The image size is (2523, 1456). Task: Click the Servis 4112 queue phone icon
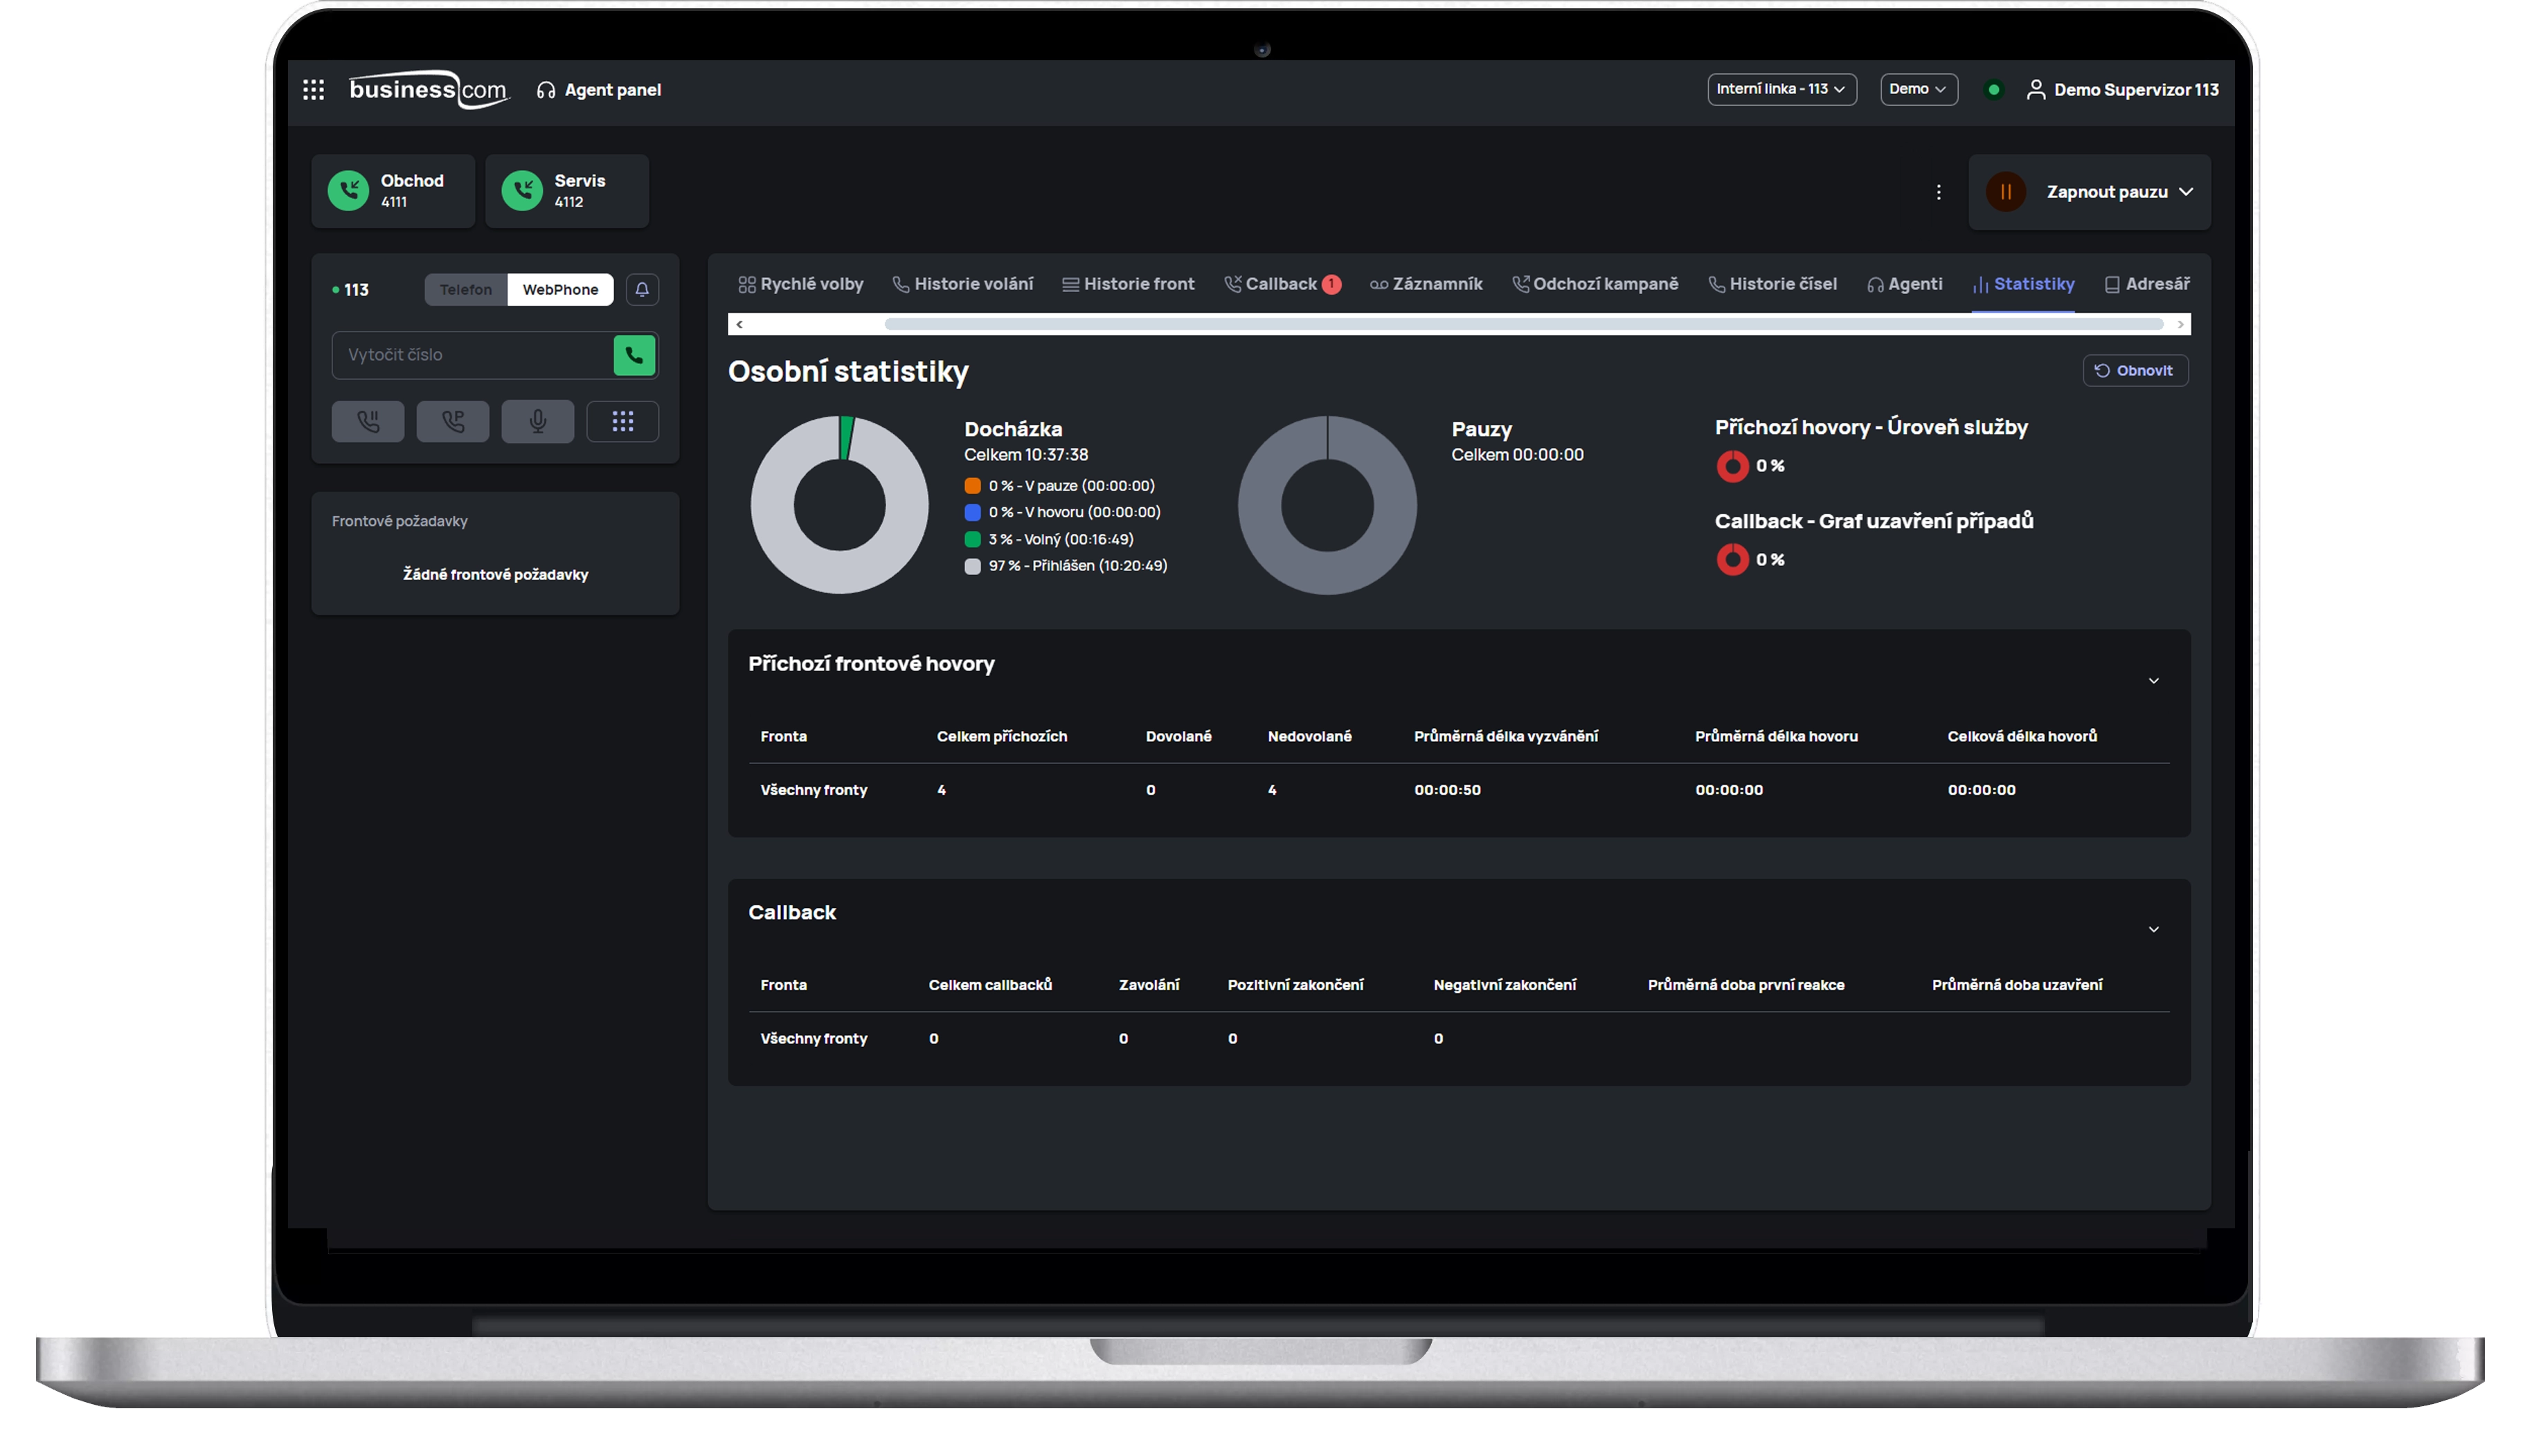[x=522, y=190]
